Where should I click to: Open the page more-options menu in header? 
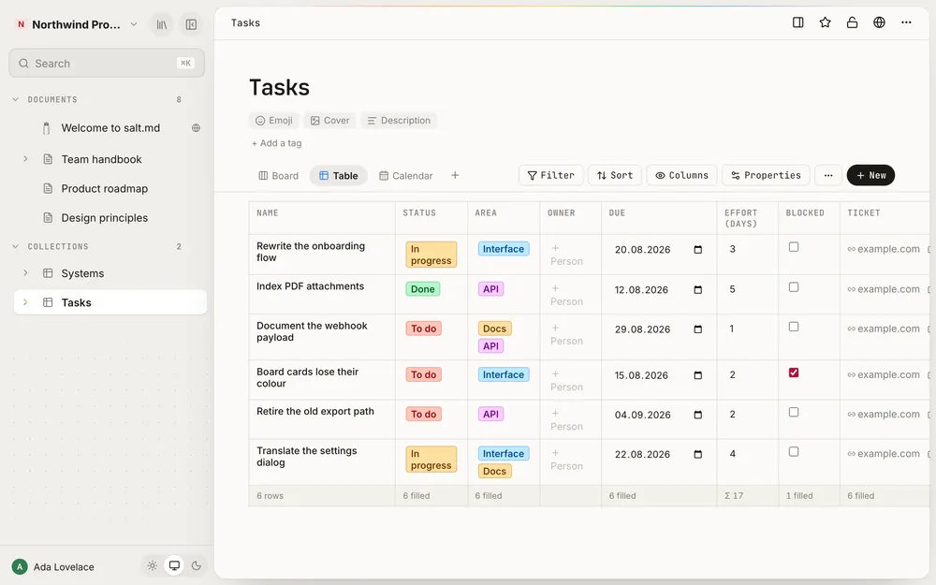pos(906,22)
